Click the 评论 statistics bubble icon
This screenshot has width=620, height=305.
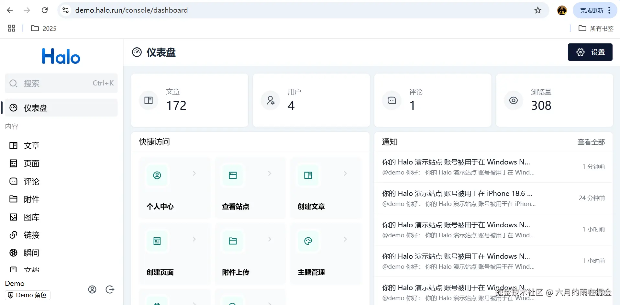[392, 100]
